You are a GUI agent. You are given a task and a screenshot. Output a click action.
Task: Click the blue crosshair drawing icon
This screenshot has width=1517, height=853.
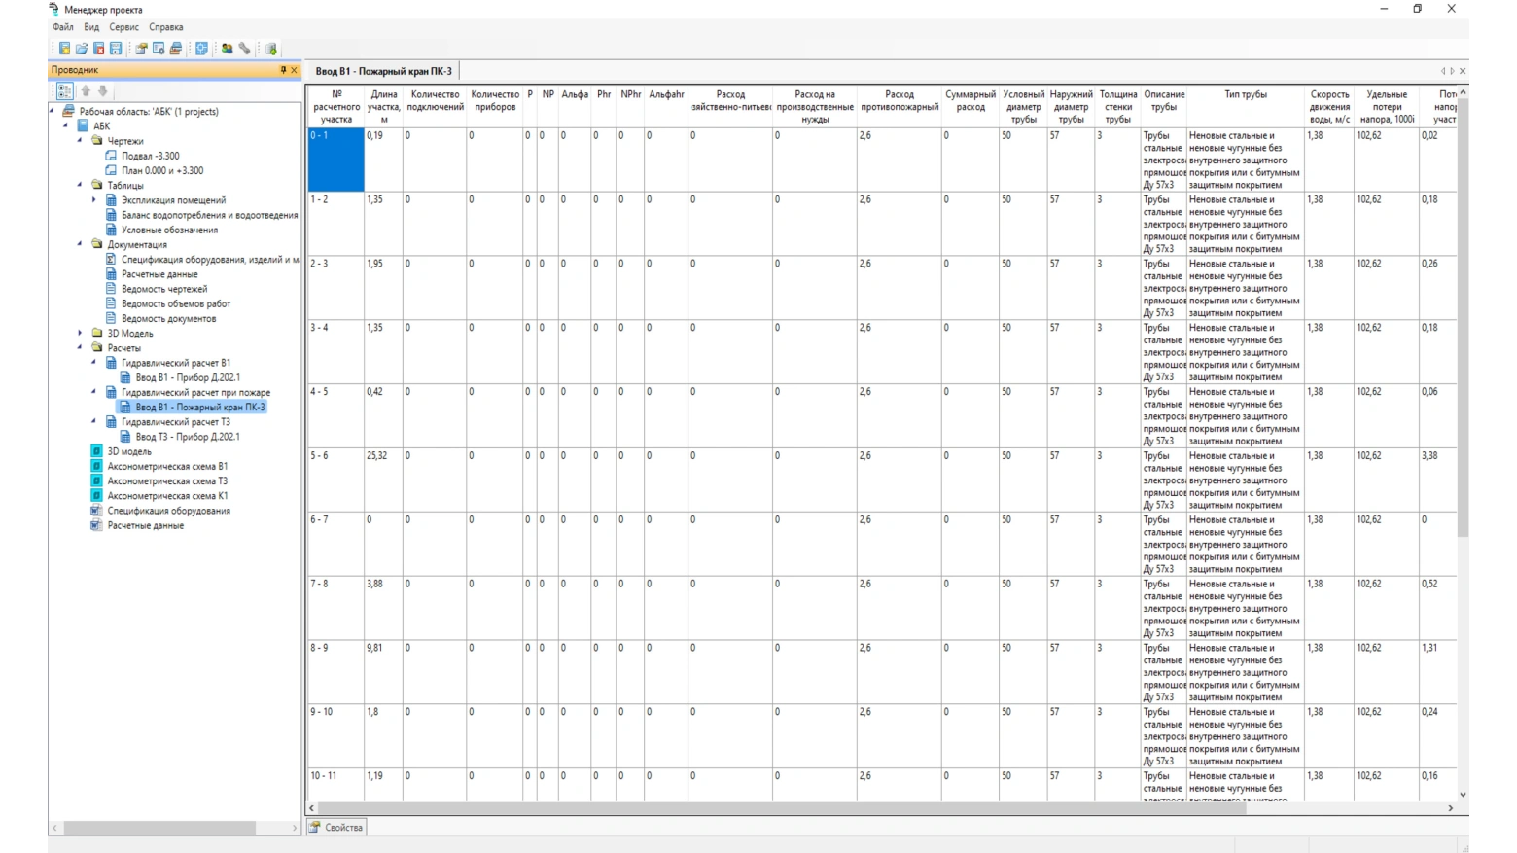(x=201, y=49)
